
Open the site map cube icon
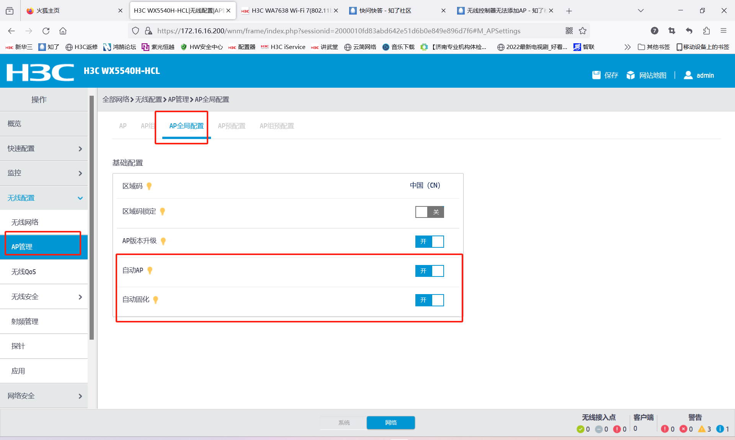pyautogui.click(x=630, y=75)
